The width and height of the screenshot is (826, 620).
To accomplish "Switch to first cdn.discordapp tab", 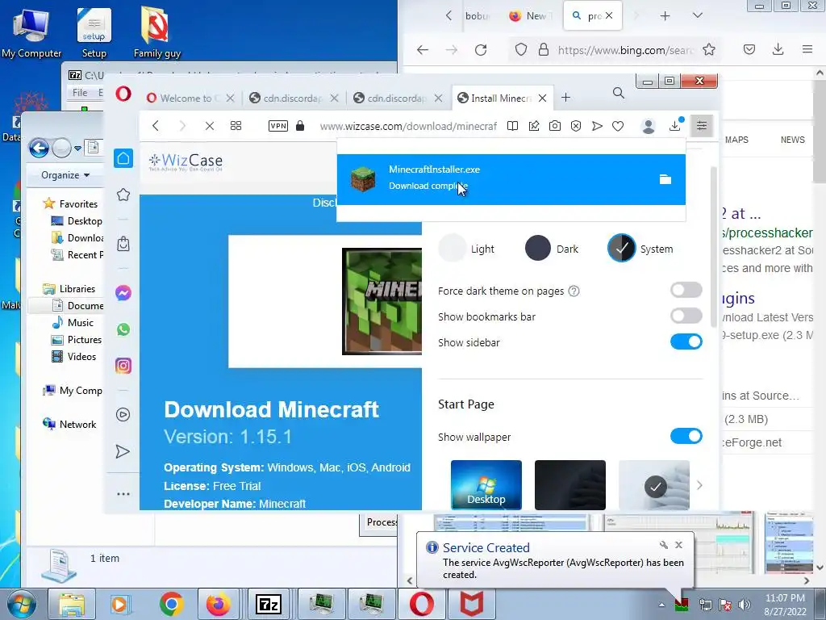I will pos(294,98).
